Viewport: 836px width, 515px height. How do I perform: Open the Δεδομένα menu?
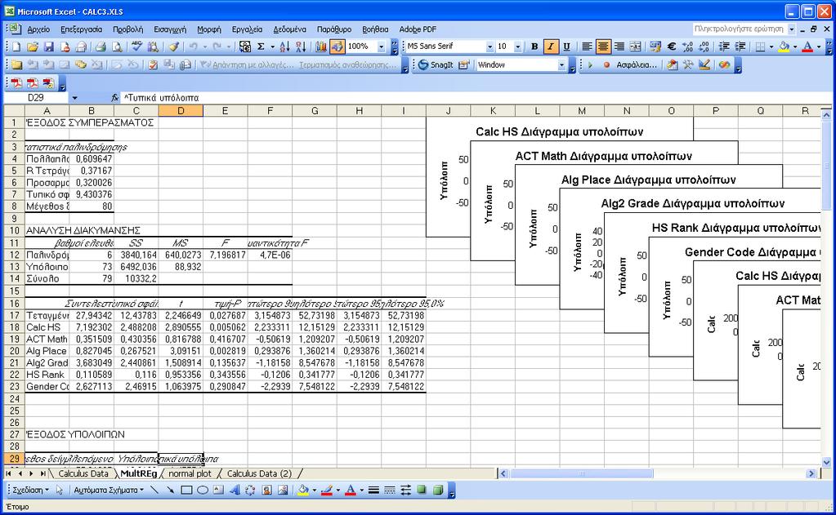point(289,29)
